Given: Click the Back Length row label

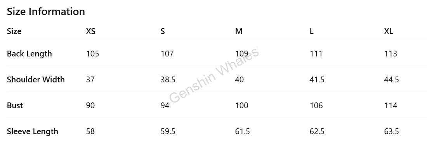Looking at the screenshot, I should click(29, 54).
